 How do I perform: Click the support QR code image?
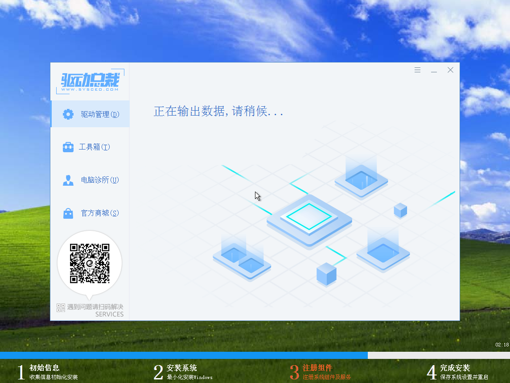coord(90,263)
